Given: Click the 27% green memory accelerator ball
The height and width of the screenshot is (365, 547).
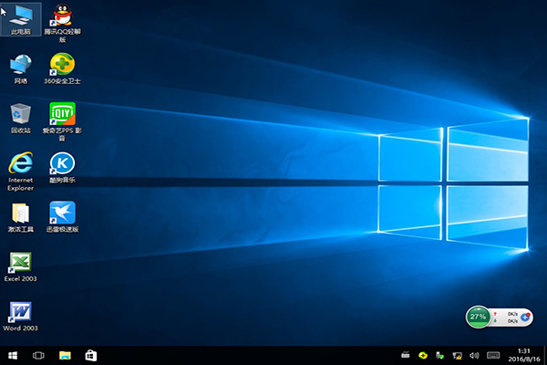Looking at the screenshot, I should pos(478,318).
